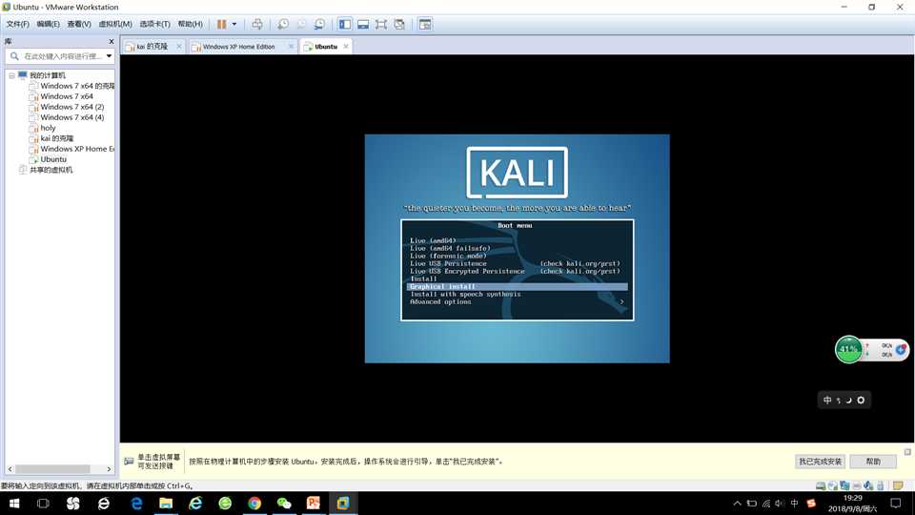
Task: Open the 虚拟机(M) menu
Action: [x=115, y=24]
